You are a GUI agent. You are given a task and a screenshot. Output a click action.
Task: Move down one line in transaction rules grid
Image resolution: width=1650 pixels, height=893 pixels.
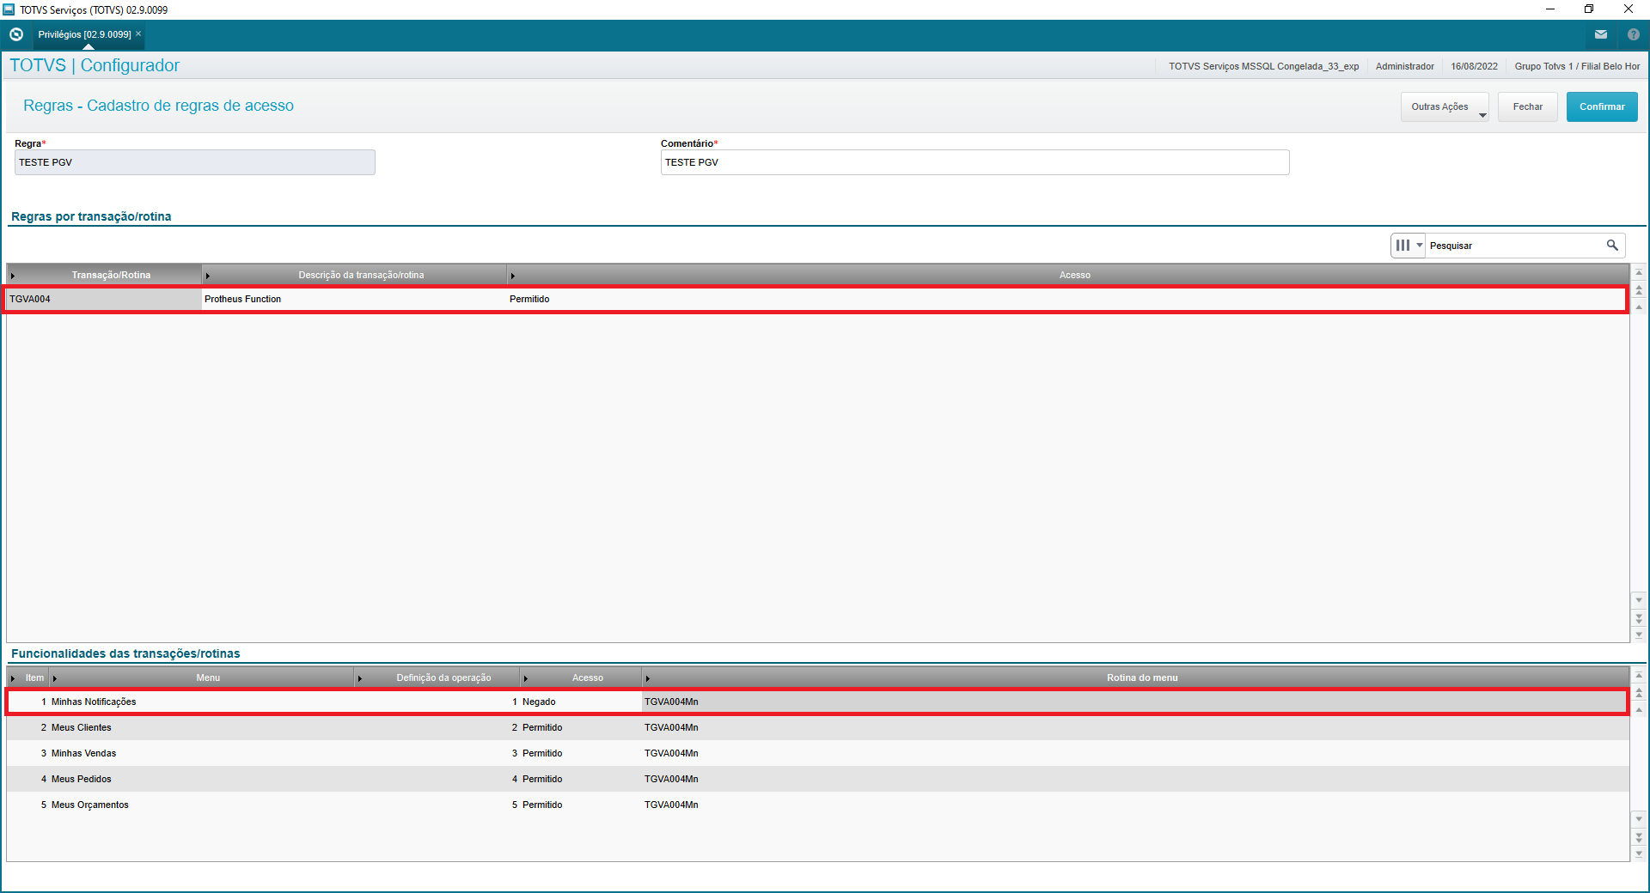[x=1639, y=600]
